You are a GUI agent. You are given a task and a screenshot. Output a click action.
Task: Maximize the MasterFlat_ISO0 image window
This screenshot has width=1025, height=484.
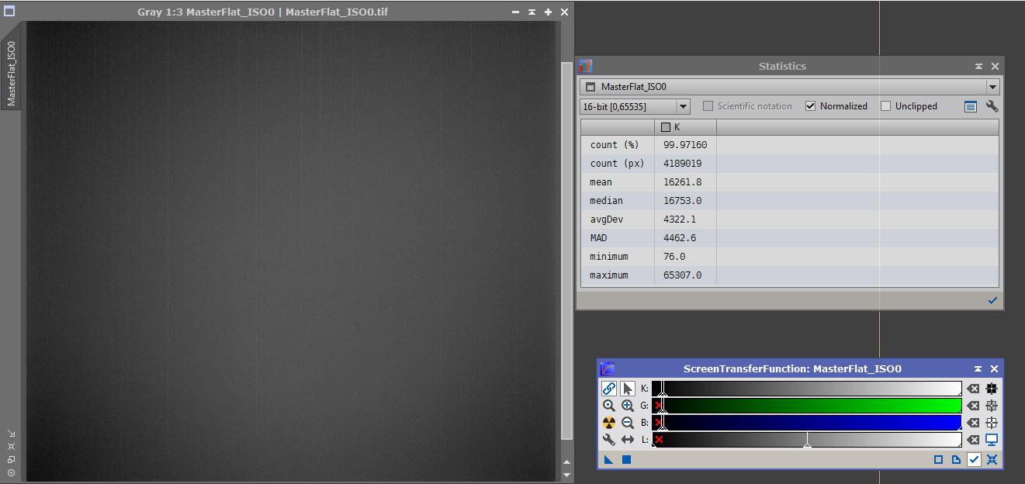pyautogui.click(x=548, y=12)
